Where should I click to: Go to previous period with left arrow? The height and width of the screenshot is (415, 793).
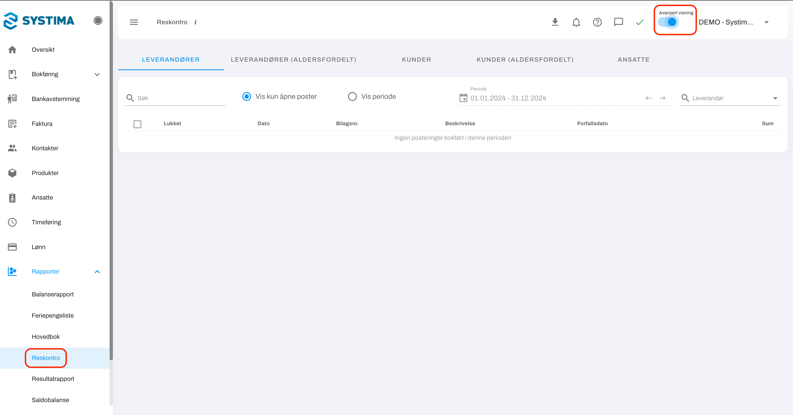tap(648, 98)
